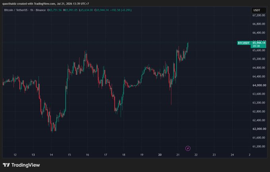Click date 17 on the time axis
Viewport: 270px width, 172px height.
tap(106, 155)
